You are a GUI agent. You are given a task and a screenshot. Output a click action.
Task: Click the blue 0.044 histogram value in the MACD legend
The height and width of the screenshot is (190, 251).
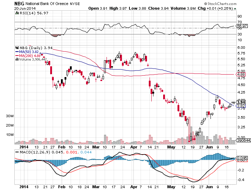pyautogui.click(x=86, y=152)
